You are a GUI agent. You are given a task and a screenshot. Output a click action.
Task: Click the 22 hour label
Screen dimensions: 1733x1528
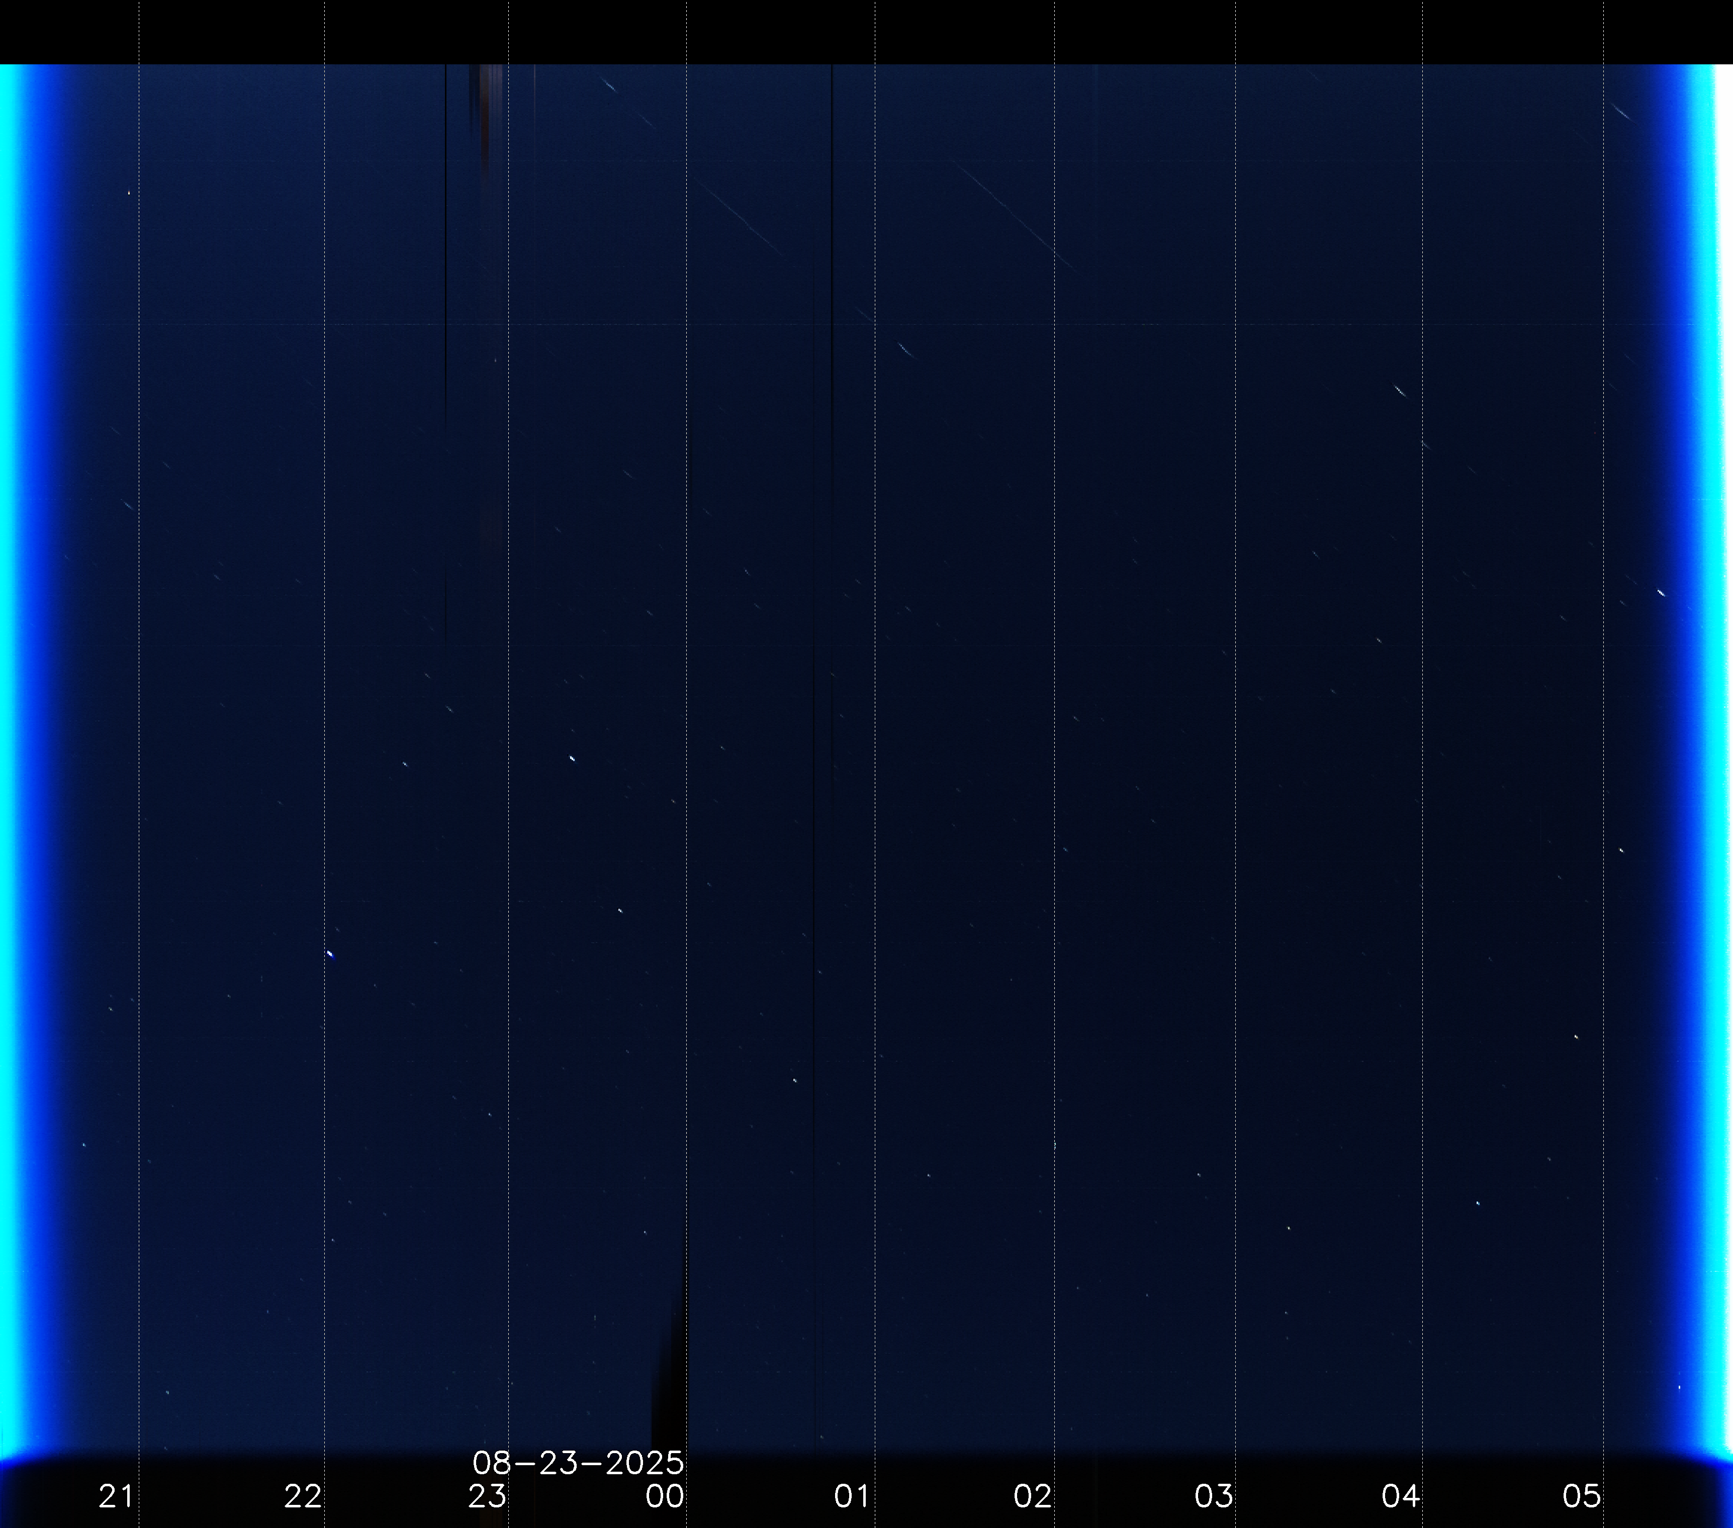tap(303, 1497)
